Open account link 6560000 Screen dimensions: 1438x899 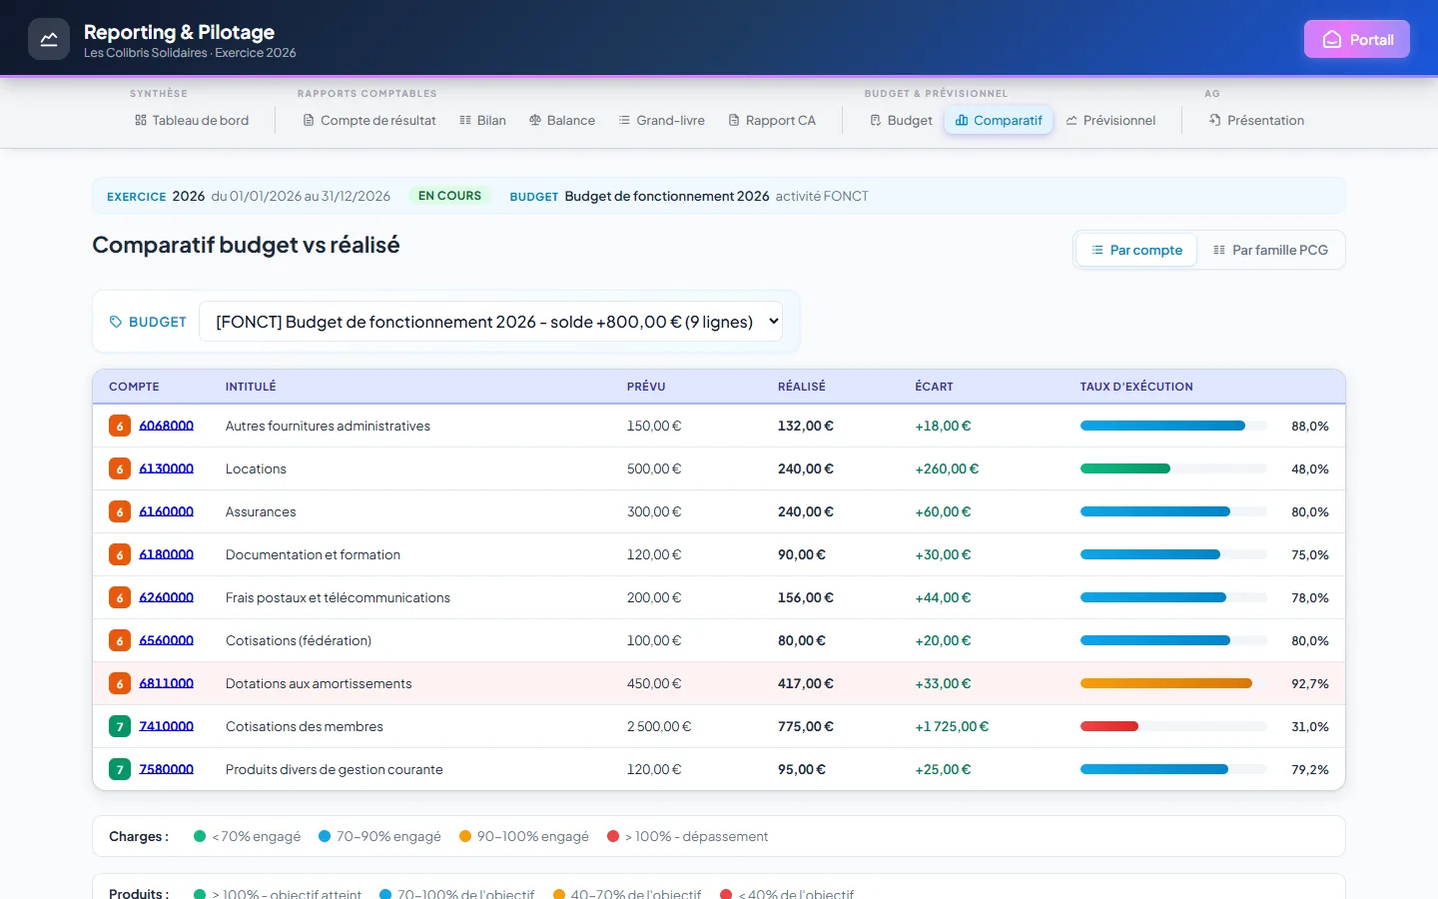pos(166,640)
